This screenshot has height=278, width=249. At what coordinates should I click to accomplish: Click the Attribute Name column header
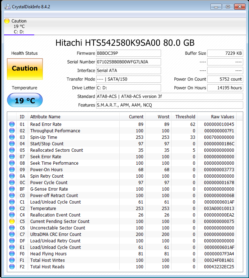tap(74, 117)
